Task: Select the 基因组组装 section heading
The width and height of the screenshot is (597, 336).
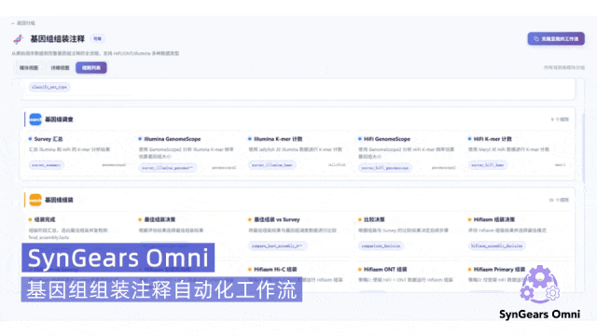Action: (59, 200)
